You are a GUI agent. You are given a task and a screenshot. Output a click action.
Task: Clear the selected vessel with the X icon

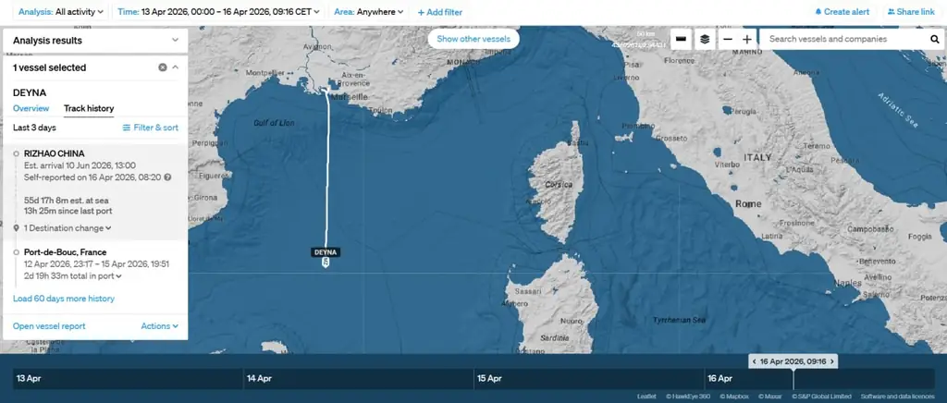tap(163, 67)
